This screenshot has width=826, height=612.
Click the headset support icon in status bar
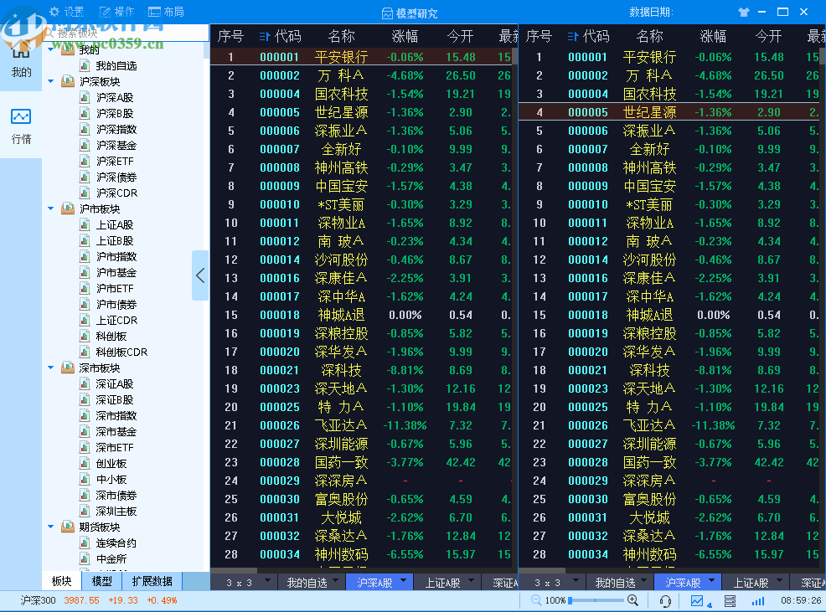click(666, 599)
